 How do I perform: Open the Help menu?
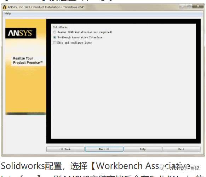coord(8,13)
